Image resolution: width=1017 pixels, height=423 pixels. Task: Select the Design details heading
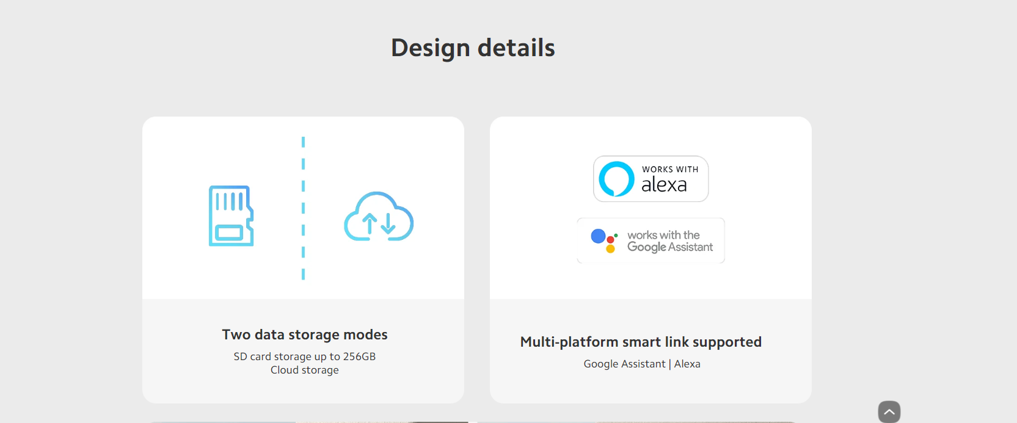pyautogui.click(x=473, y=48)
